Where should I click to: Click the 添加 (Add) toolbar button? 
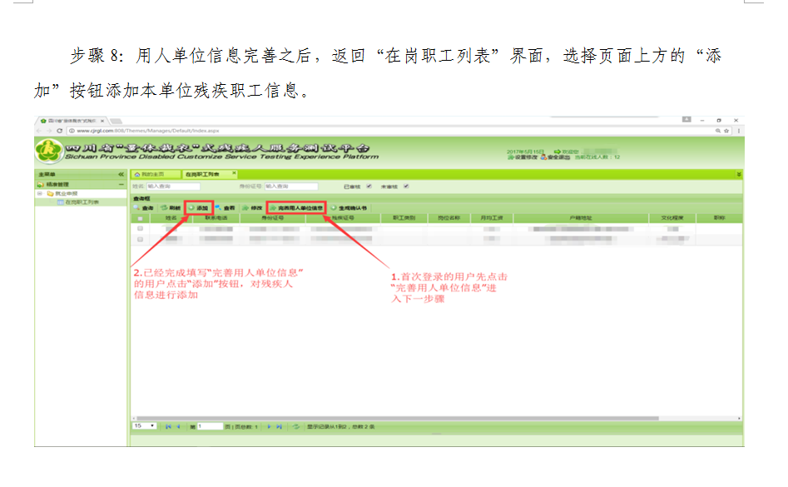click(199, 207)
